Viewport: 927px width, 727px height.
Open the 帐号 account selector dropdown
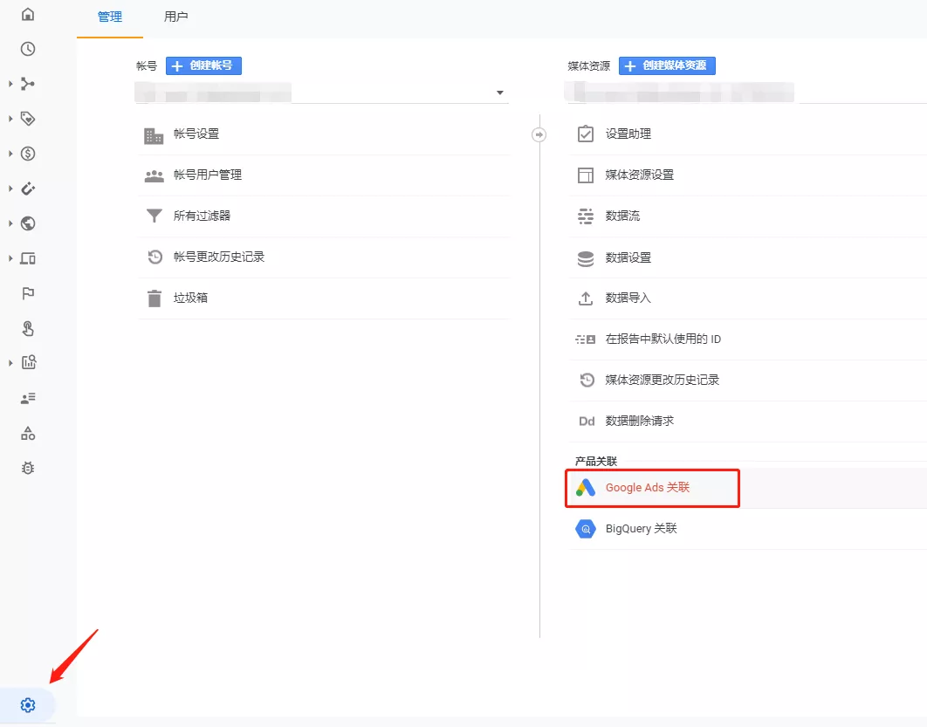pyautogui.click(x=499, y=93)
